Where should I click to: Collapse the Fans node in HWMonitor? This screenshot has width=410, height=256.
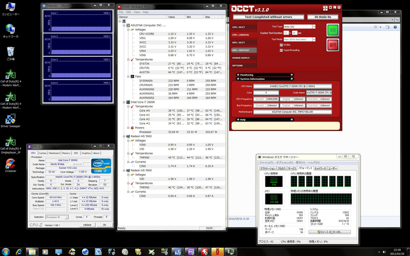pos(128,76)
